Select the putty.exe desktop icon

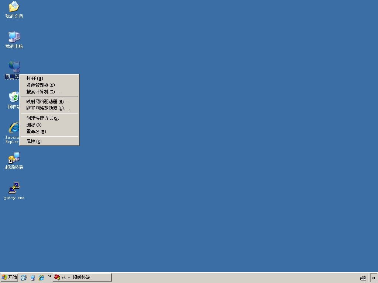(x=14, y=191)
